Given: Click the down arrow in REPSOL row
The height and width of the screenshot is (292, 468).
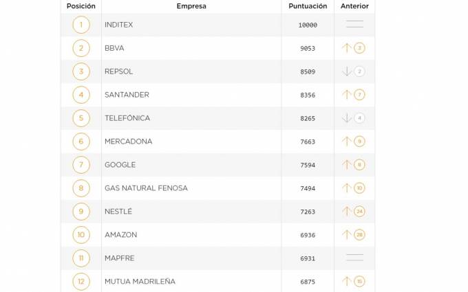Looking at the screenshot, I should click(x=347, y=71).
